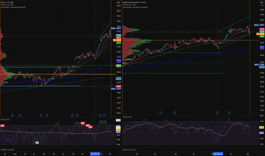Image resolution: width=265 pixels, height=156 pixels.
Task: Click cyan 267,64 price label on Visa
Action: (119, 79)
